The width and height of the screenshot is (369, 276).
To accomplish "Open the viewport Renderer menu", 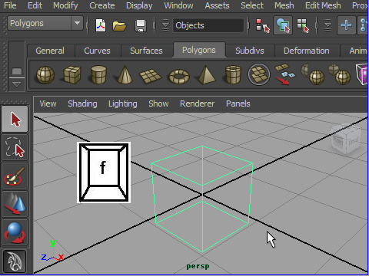I will 197,103.
